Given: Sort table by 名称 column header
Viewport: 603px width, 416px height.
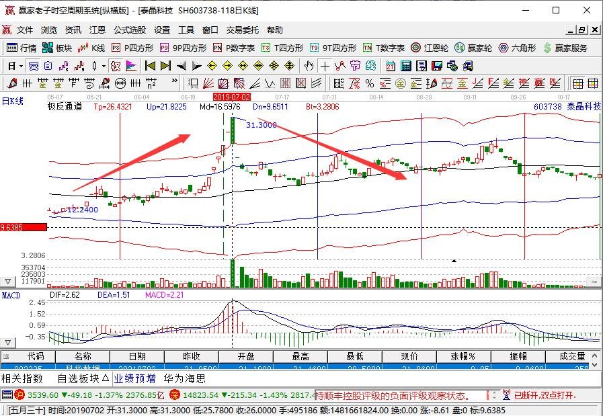Looking at the screenshot, I should click(83, 356).
